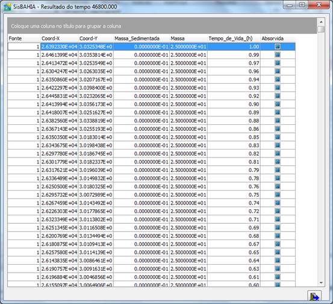Sort by Tempo_de_Vida_(h) column header

click(x=234, y=39)
